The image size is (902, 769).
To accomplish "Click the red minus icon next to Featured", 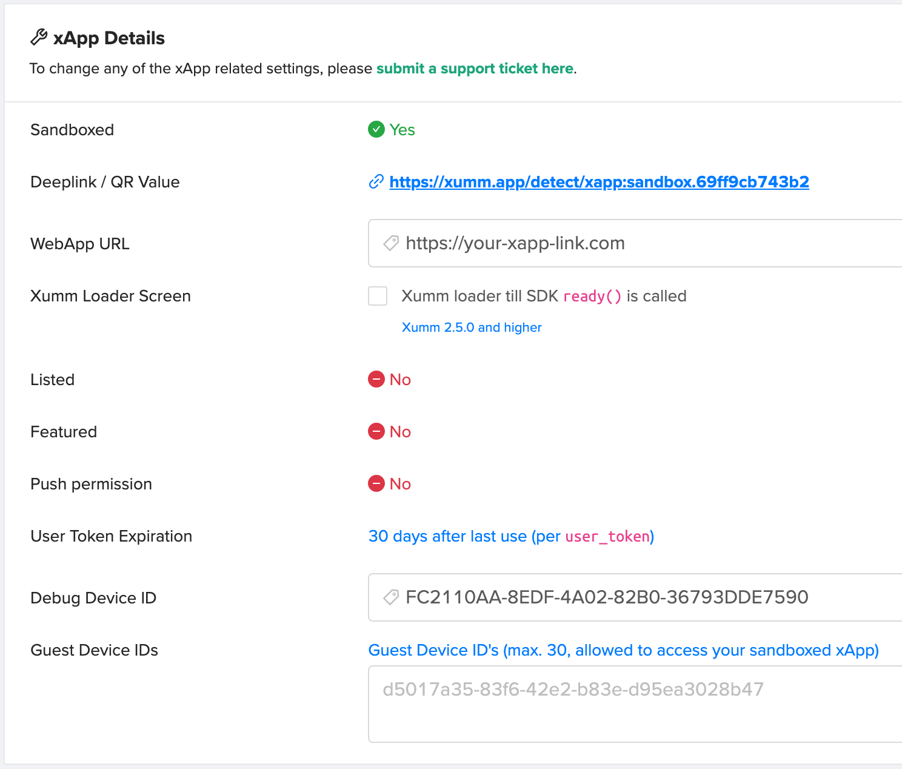I will [376, 432].
